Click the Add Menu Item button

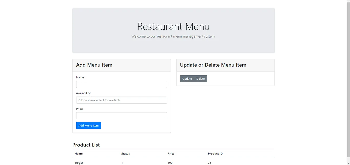tap(88, 125)
